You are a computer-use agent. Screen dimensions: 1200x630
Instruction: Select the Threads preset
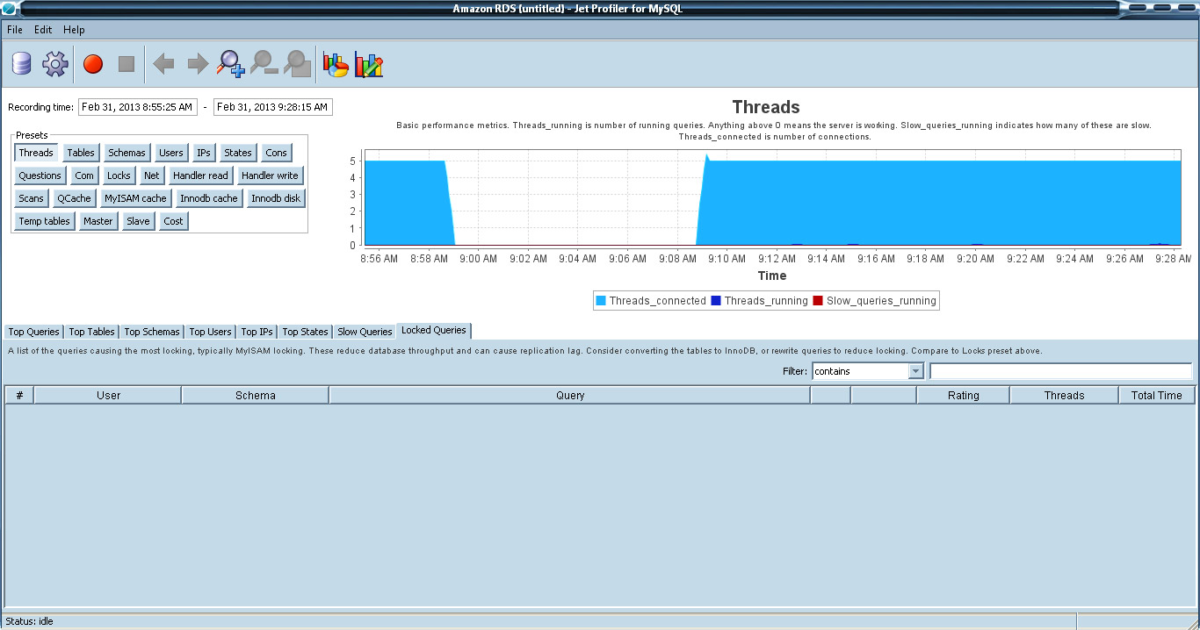(x=36, y=153)
